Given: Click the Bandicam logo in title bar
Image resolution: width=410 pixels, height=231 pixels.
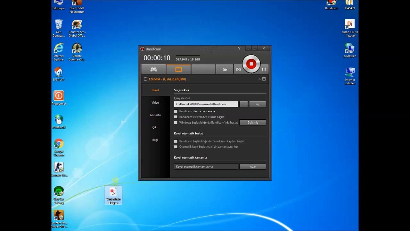Looking at the screenshot, I should tap(143, 49).
